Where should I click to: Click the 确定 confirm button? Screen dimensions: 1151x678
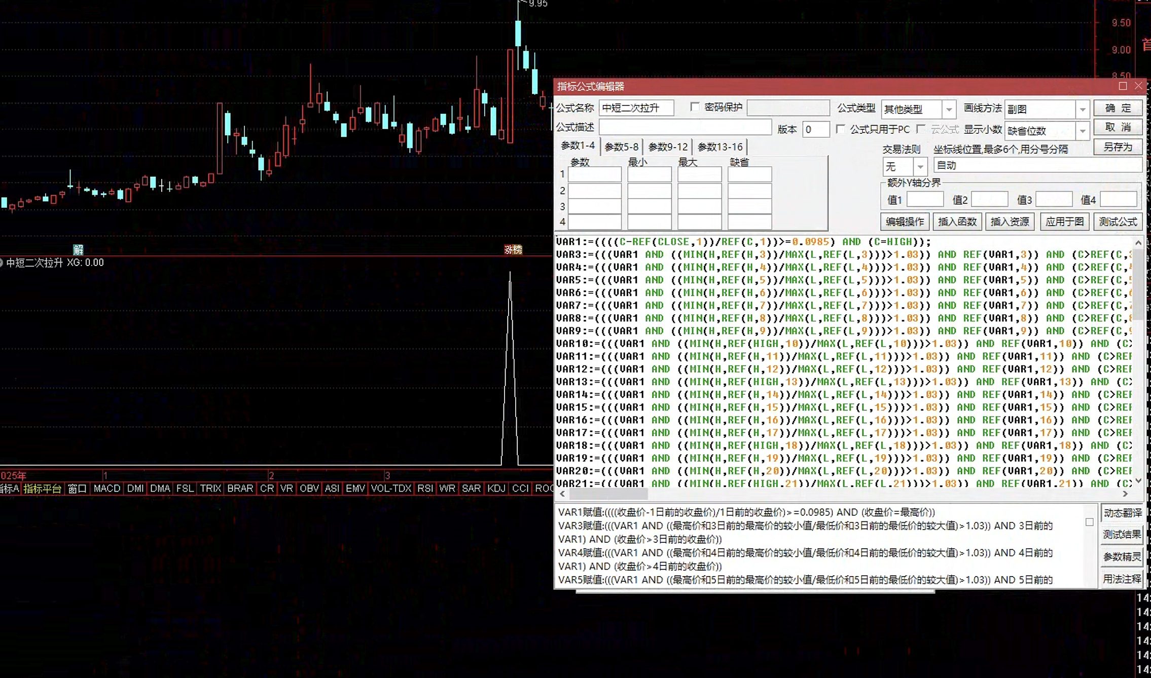pos(1118,108)
